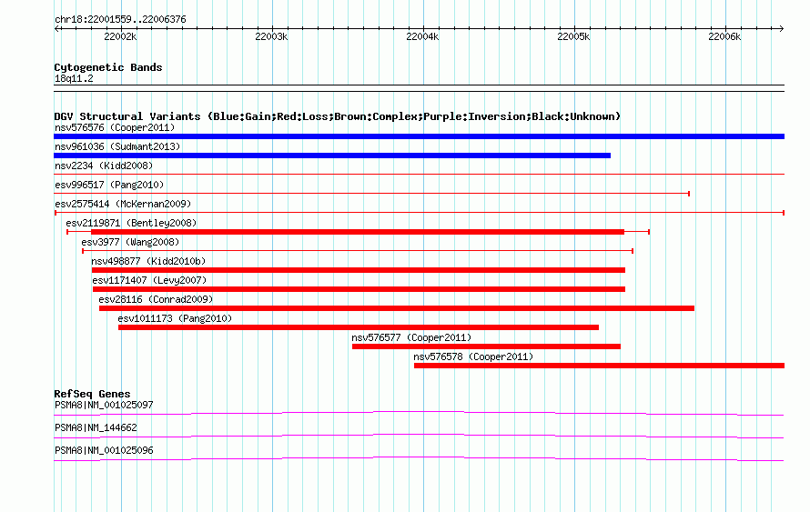810x512 pixels.
Task: Select the magenta PSMA8 NM_001025097 transcript line
Action: click(419, 413)
